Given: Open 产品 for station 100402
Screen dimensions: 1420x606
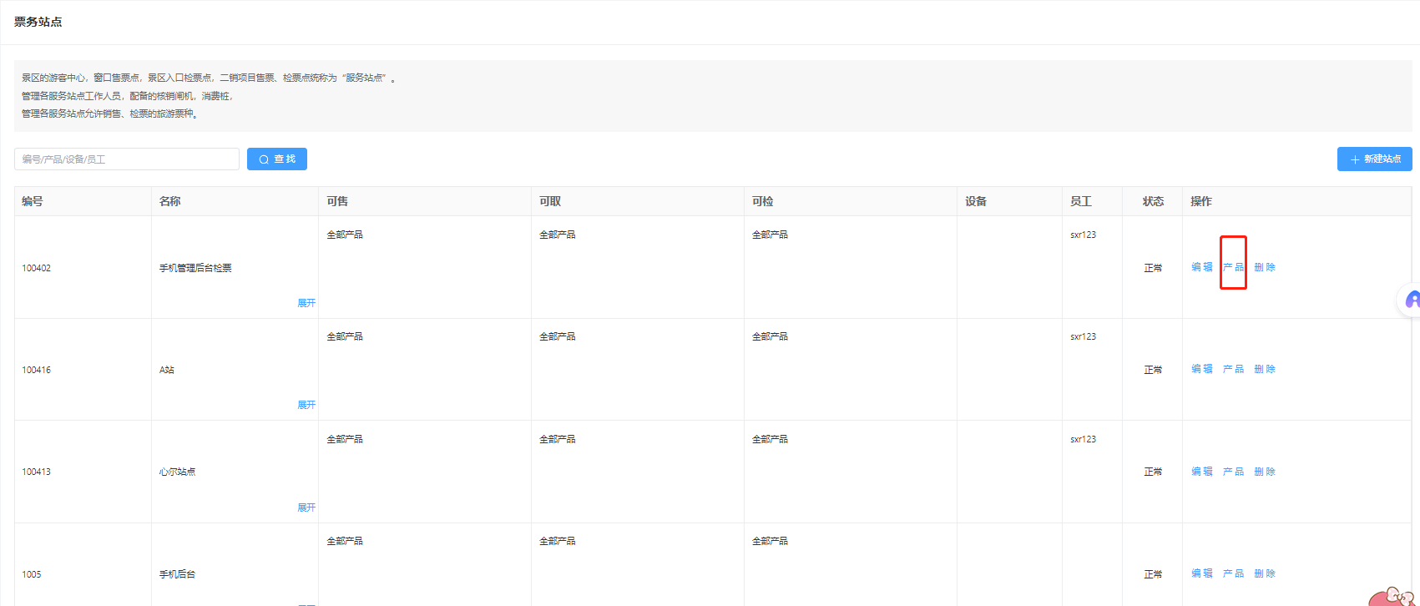Looking at the screenshot, I should click(x=1233, y=267).
